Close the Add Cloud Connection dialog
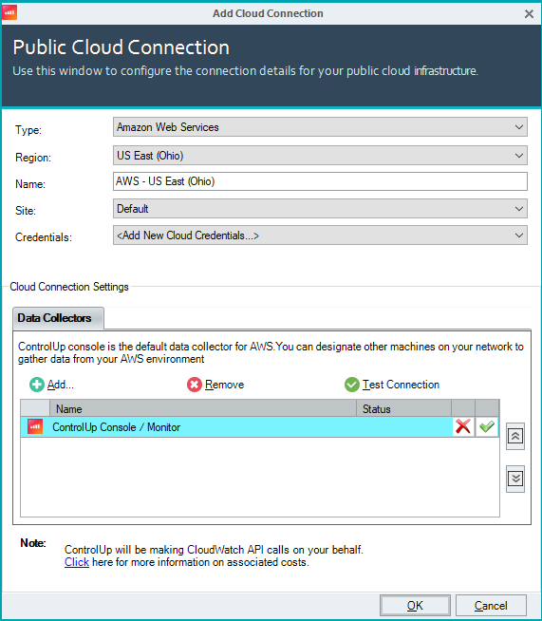 pos(529,14)
